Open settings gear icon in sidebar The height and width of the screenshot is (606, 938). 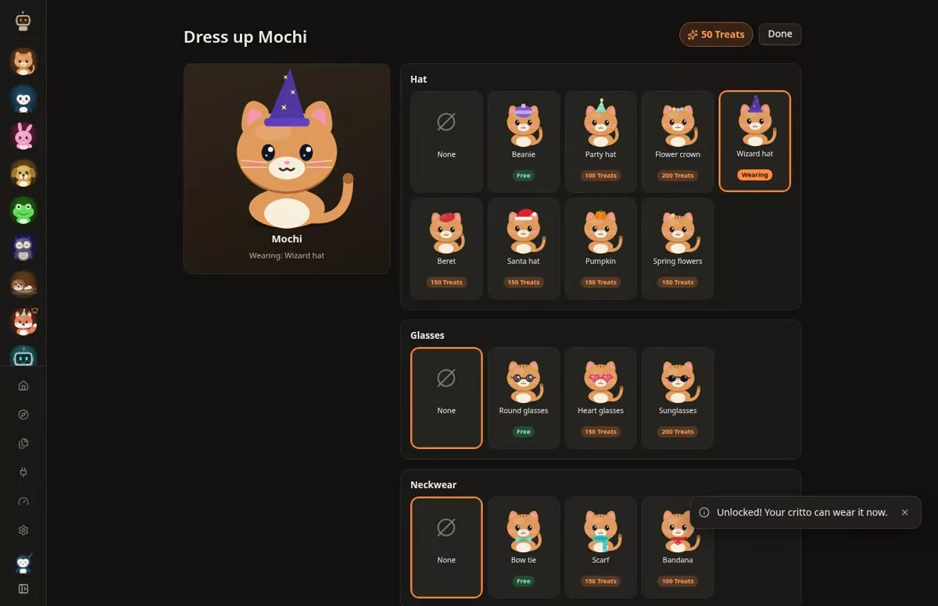point(23,530)
